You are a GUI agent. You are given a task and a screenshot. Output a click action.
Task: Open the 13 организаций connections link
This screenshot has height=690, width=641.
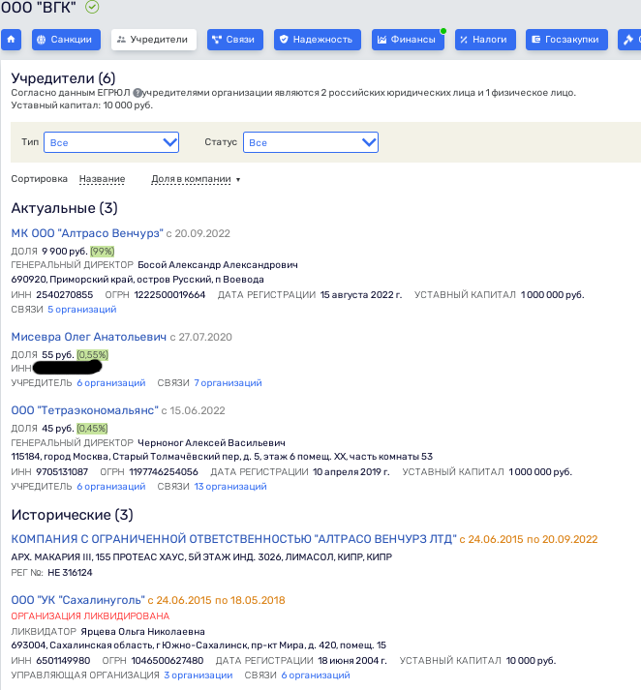[x=230, y=487]
